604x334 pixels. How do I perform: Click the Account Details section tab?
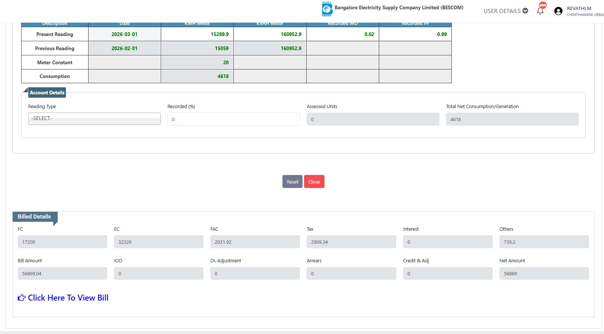pos(47,93)
